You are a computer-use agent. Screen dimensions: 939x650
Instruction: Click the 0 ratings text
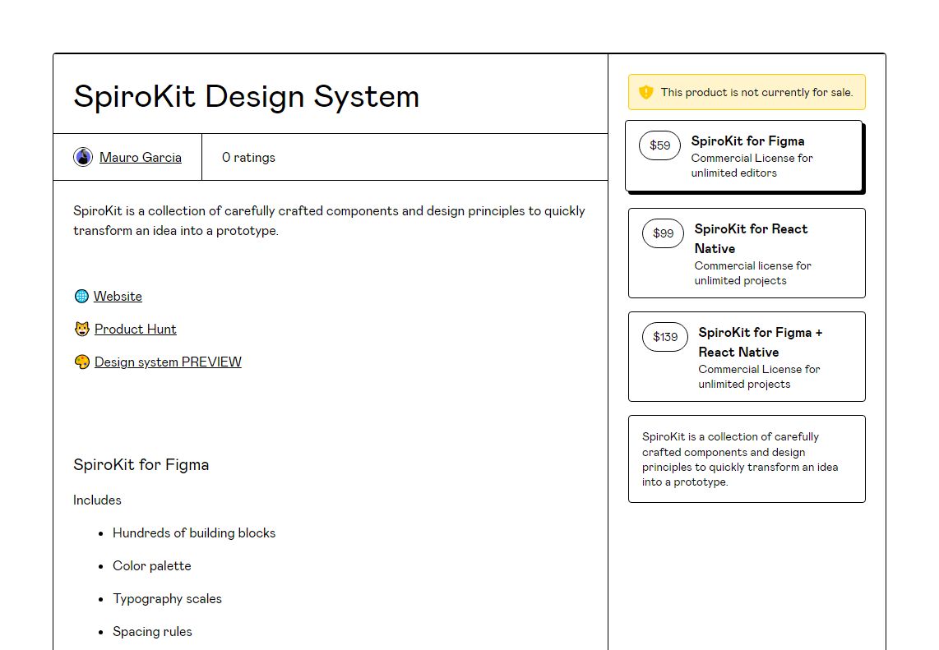pos(248,158)
